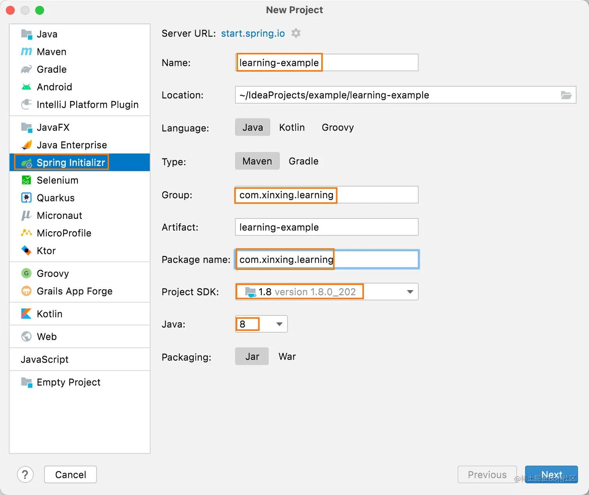Select the MicroProfile icon
Viewport: 589px width, 495px height.
tap(26, 233)
